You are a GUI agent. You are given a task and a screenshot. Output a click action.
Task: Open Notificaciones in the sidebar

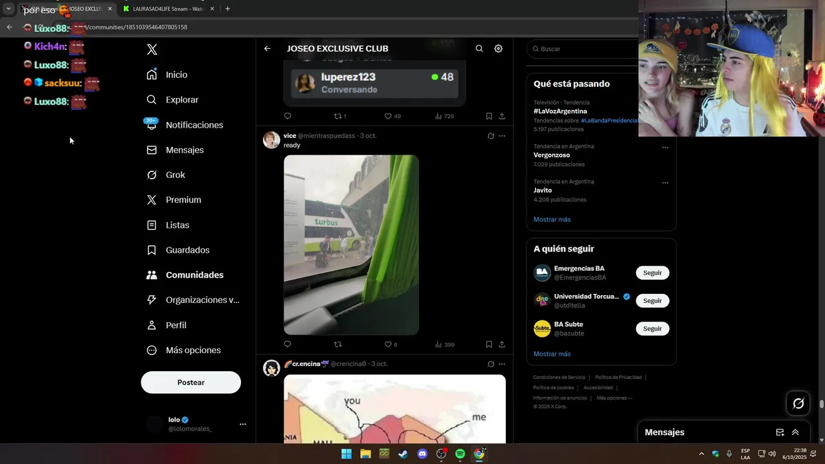tap(184, 125)
